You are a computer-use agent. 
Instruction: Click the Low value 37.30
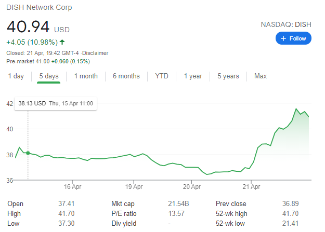67,224
